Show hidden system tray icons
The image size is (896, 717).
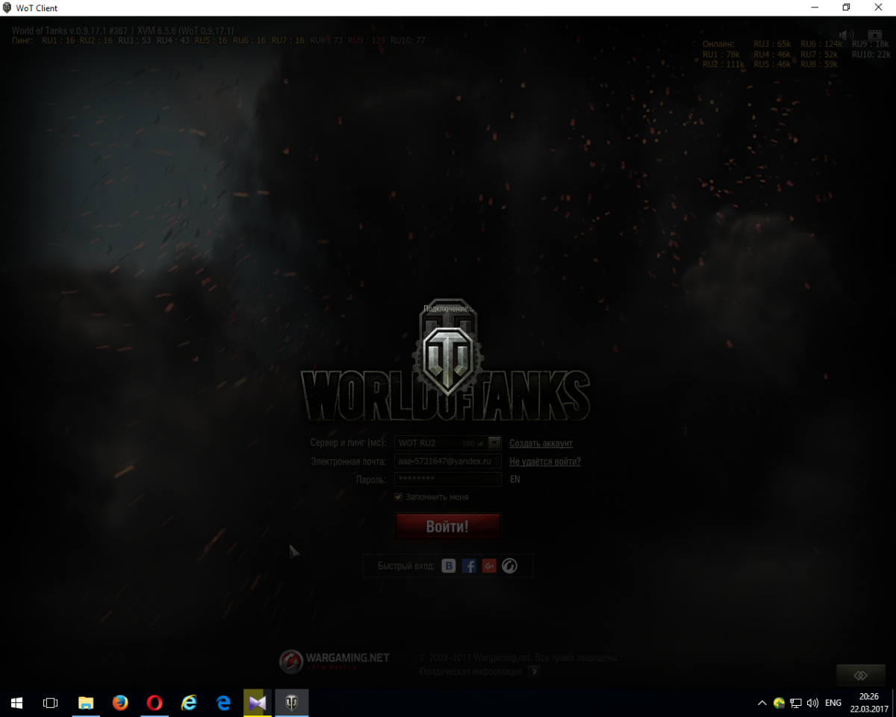point(762,703)
